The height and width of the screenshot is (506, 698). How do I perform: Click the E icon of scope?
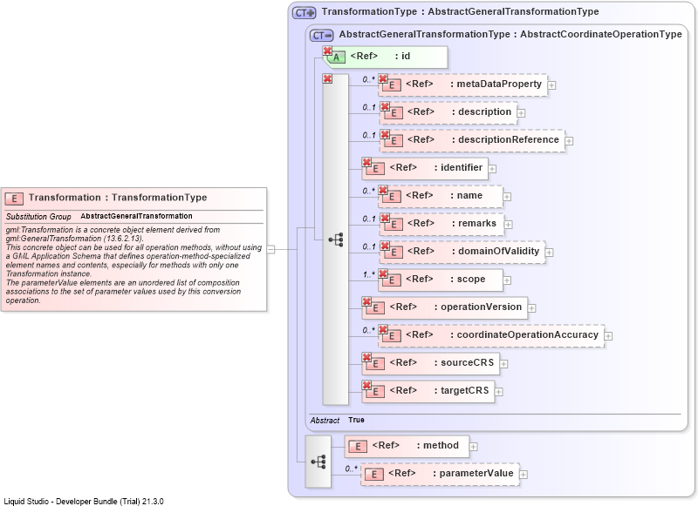pos(392,280)
